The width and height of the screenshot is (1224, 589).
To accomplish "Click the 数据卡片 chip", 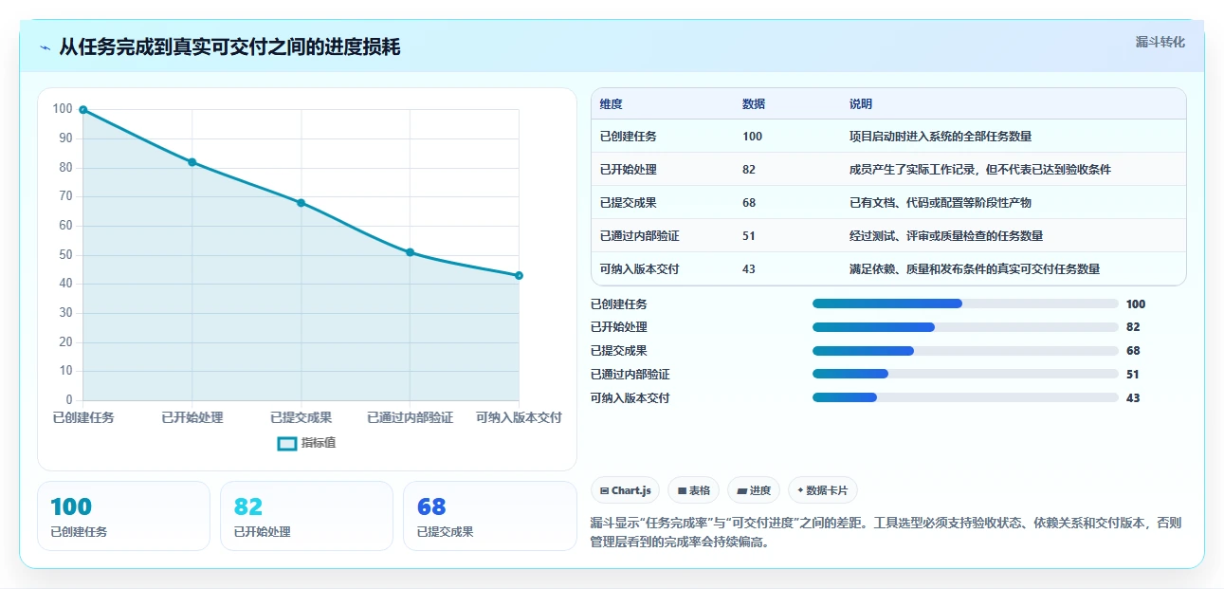I will tap(823, 490).
